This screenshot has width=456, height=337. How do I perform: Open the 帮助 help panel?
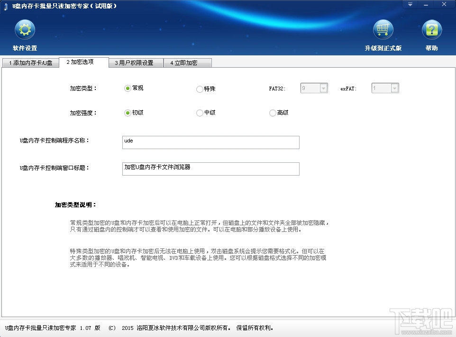(x=431, y=33)
